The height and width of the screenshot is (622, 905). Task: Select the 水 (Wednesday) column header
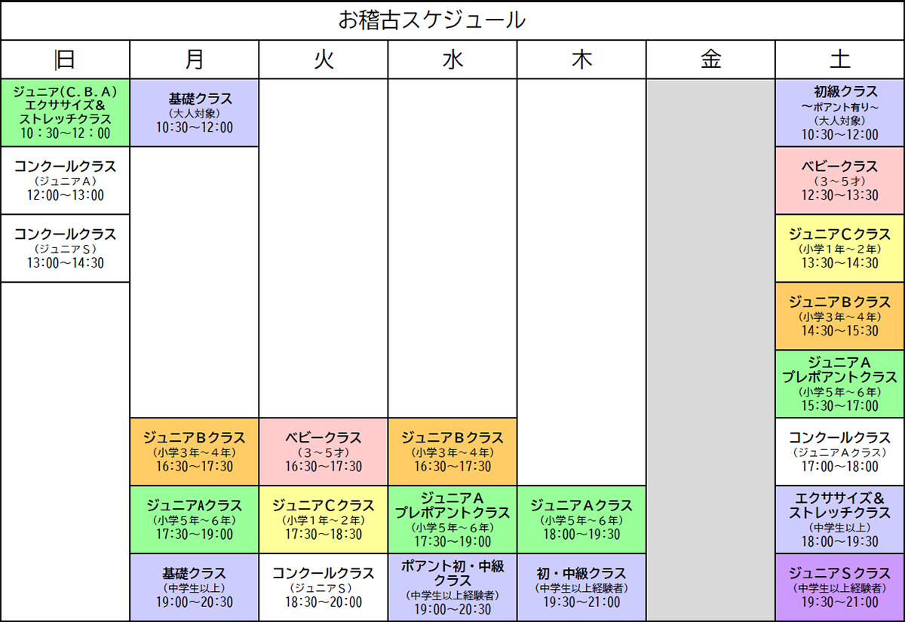pos(452,60)
